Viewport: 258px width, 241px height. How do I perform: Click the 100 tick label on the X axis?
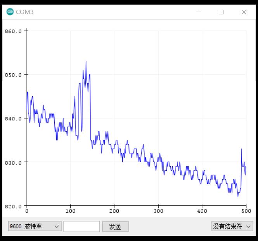point(70,211)
